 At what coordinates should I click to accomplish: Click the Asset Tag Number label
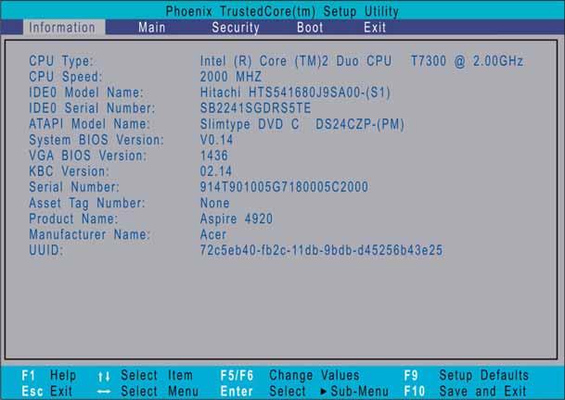pos(87,203)
